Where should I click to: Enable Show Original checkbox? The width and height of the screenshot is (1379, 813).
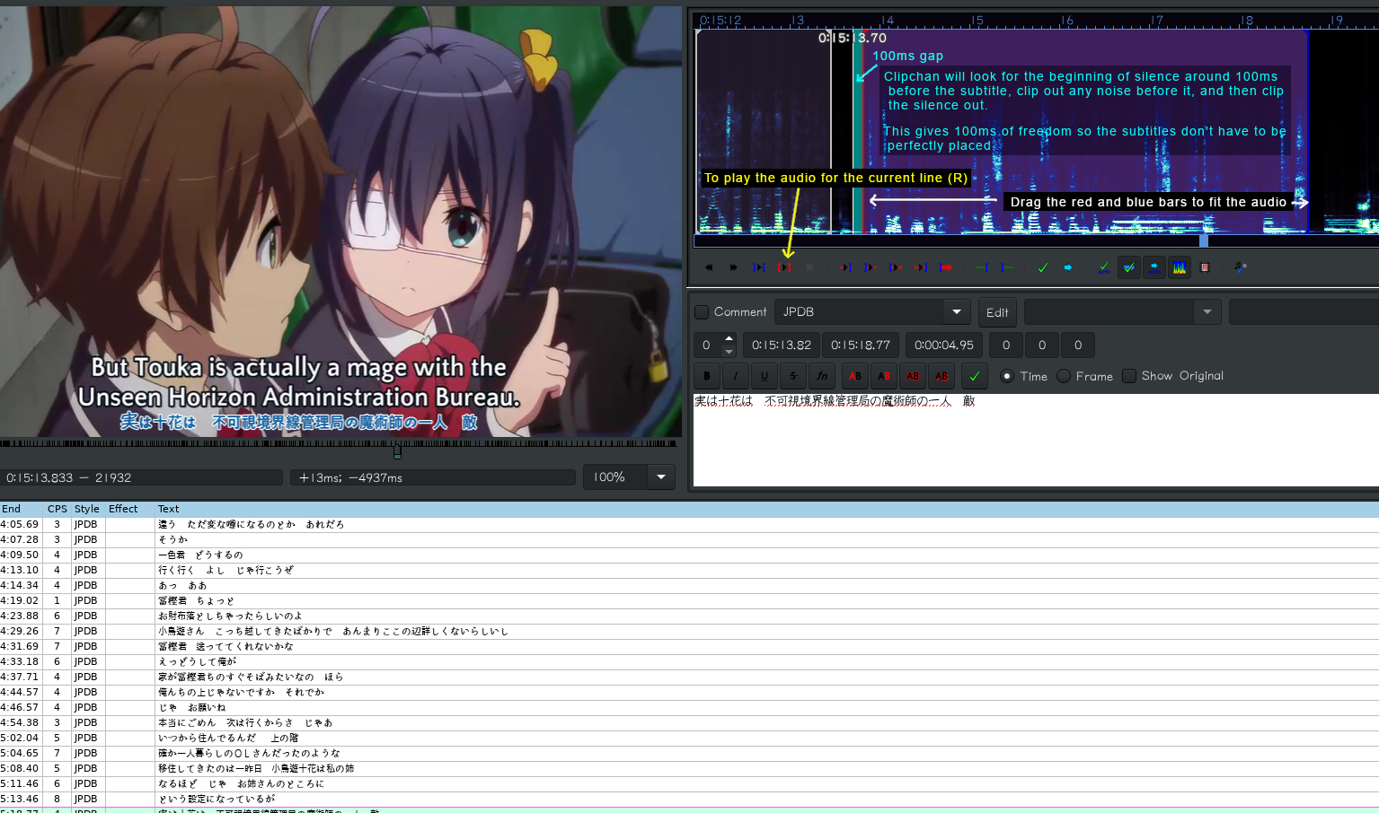[1129, 376]
